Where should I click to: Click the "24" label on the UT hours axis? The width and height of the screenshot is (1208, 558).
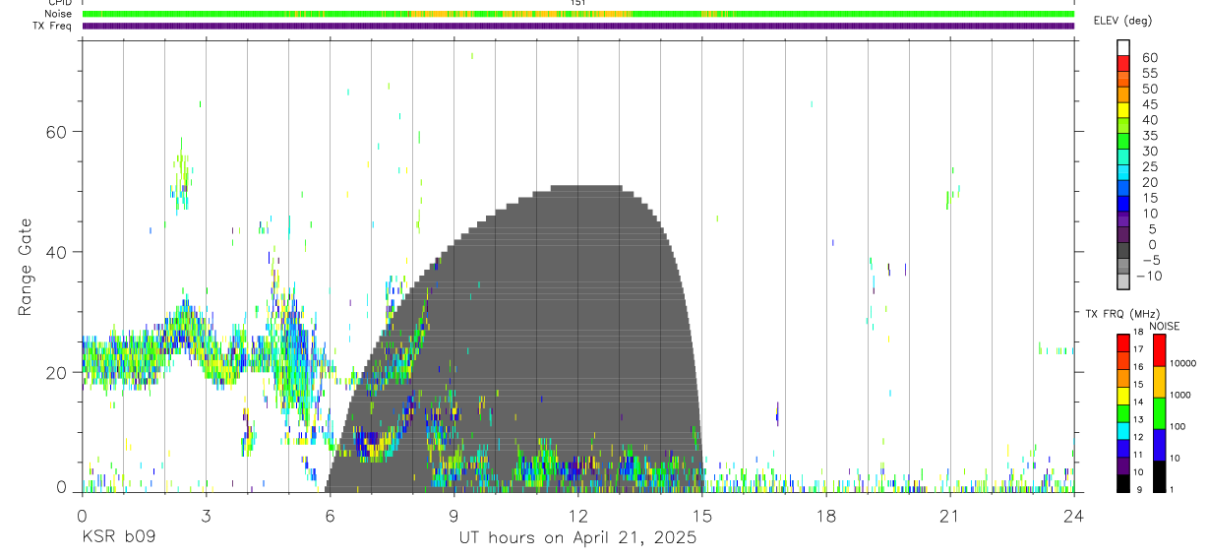coord(1073,517)
